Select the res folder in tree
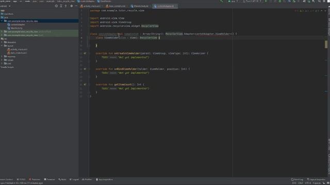The width and height of the screenshot is (330, 185). [4, 39]
